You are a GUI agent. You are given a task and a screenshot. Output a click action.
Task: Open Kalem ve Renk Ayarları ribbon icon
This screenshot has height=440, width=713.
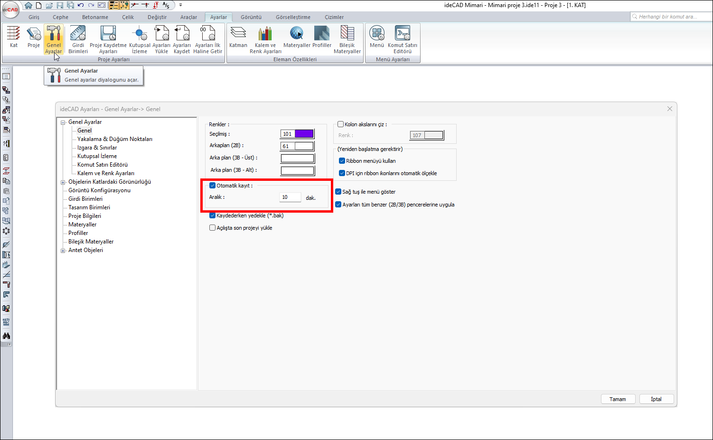click(x=265, y=39)
